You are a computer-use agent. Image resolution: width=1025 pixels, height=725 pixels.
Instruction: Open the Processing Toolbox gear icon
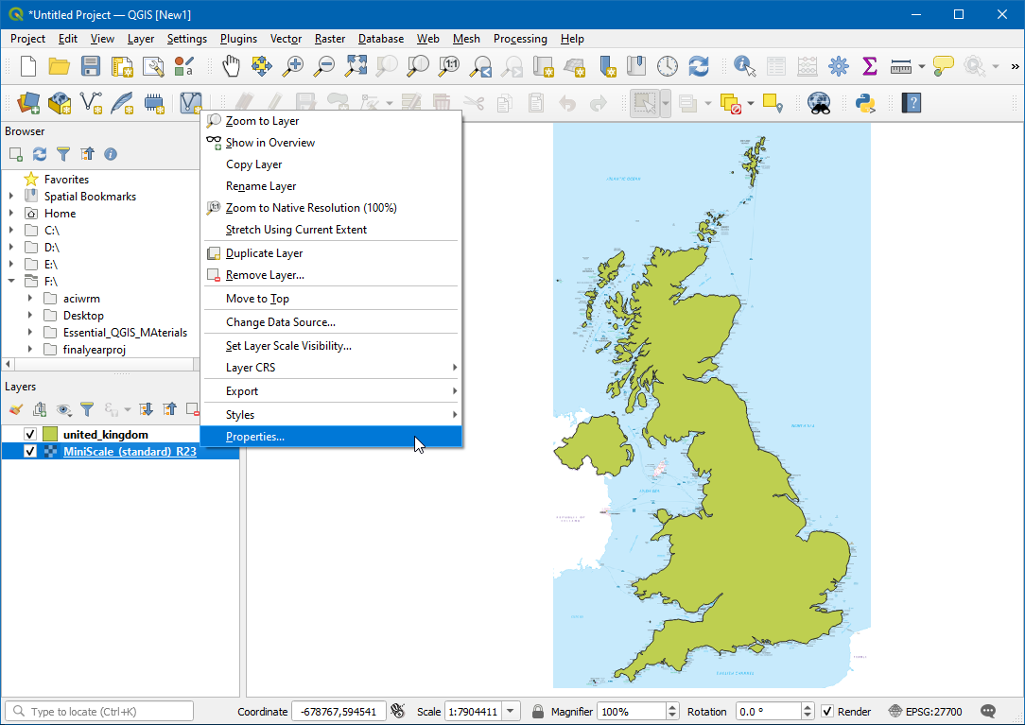[839, 66]
